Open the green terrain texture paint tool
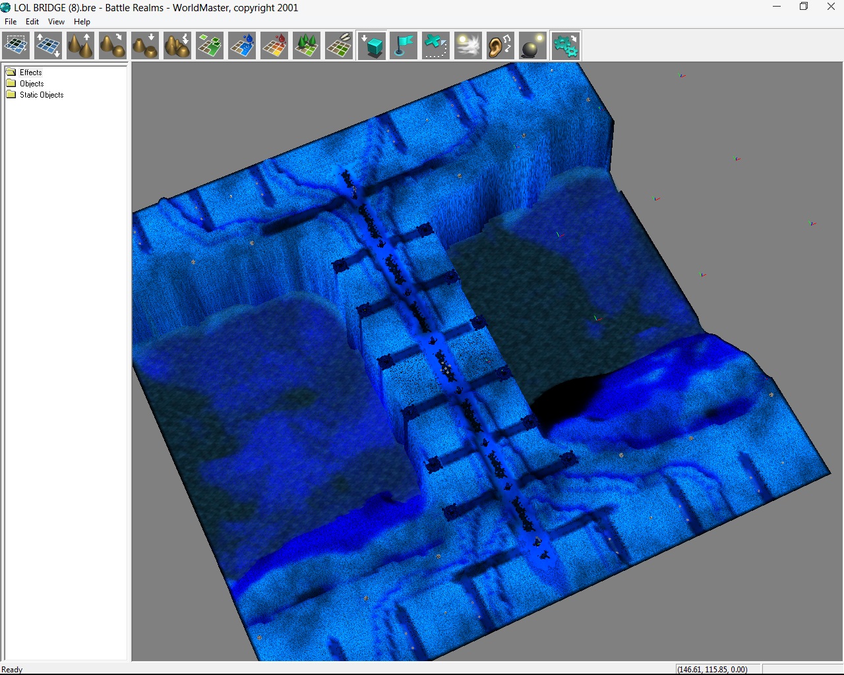 click(x=210, y=46)
